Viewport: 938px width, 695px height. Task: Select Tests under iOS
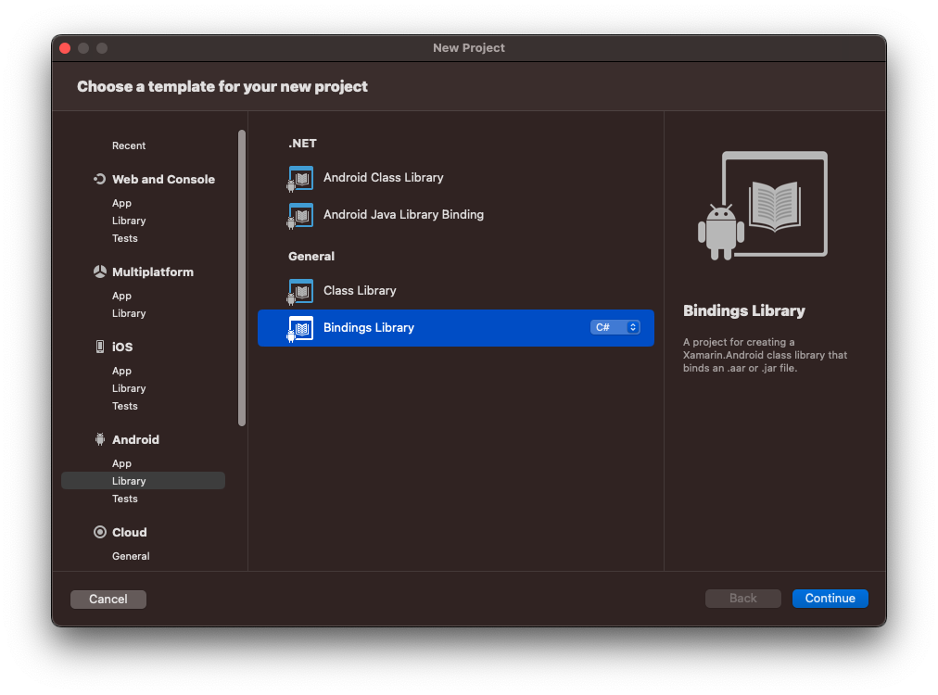point(124,406)
